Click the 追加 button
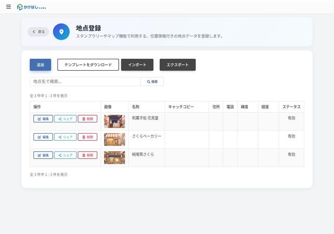This screenshot has width=334, height=234. [x=40, y=65]
